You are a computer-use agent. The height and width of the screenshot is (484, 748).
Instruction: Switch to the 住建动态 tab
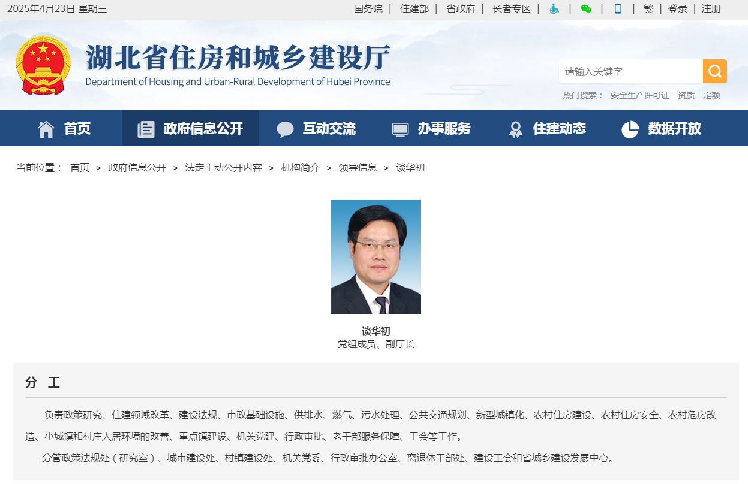click(559, 128)
